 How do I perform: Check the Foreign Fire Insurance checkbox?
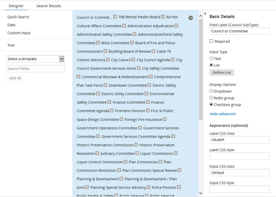tap(121, 119)
